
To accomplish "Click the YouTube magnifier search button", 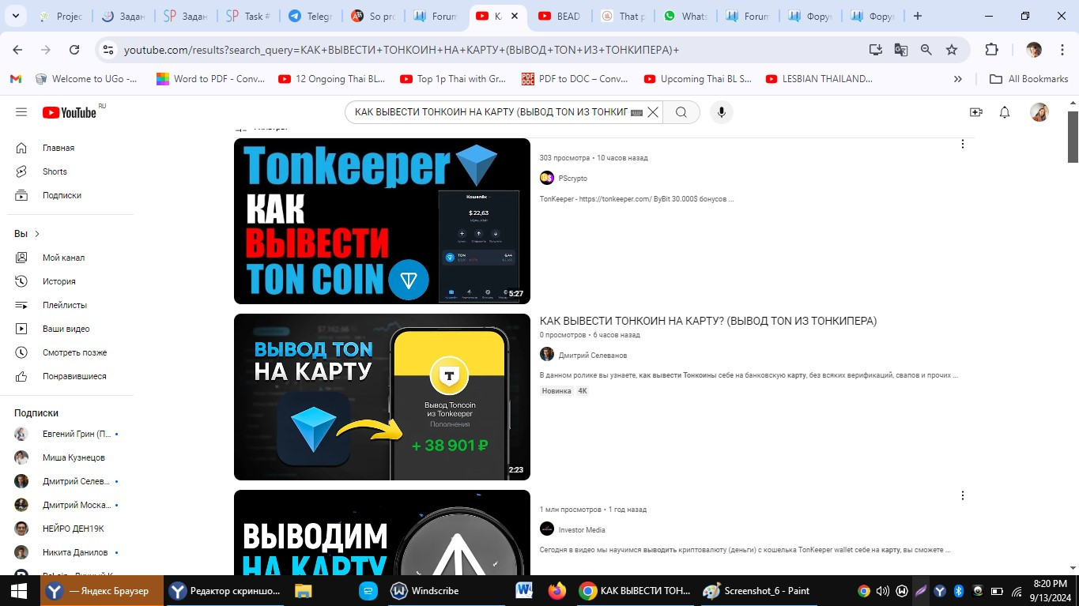I will click(x=681, y=112).
